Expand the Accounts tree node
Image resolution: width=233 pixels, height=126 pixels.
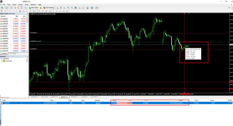pos(1,61)
